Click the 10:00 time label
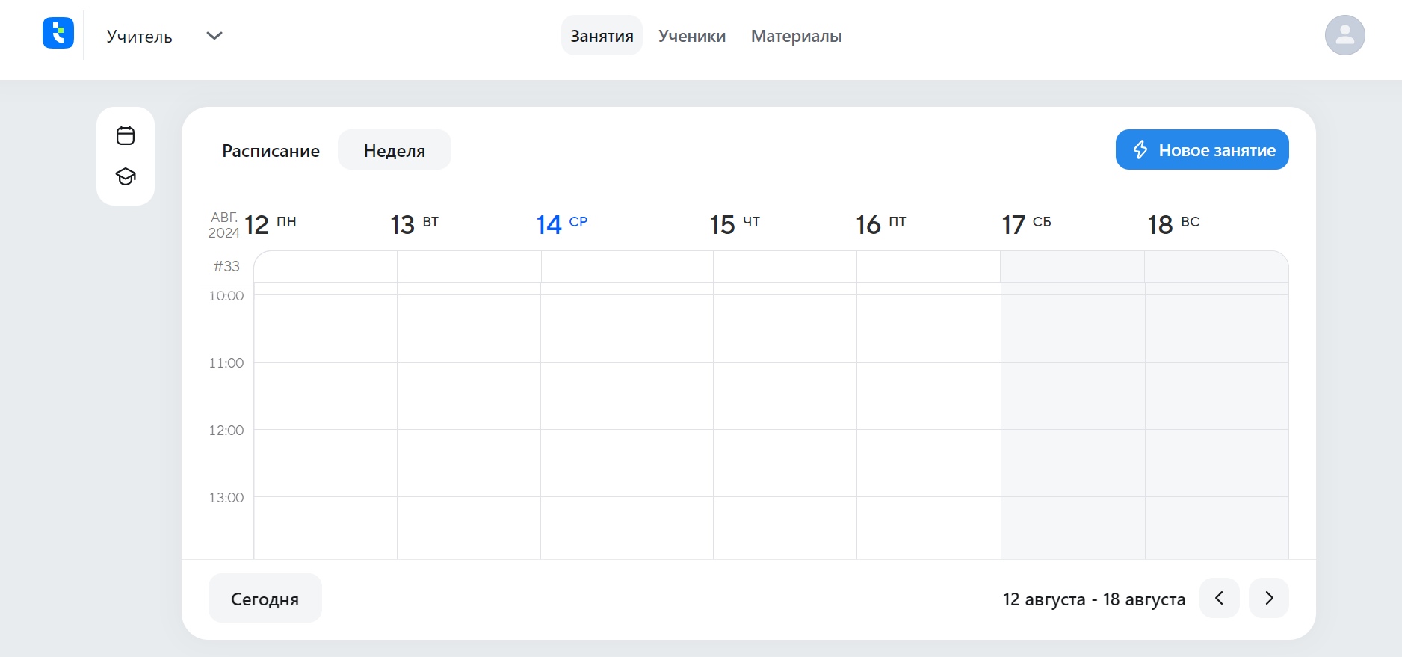1402x657 pixels. pyautogui.click(x=226, y=296)
